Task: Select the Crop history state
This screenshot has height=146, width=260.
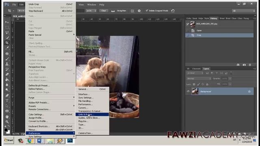Action: tap(219, 35)
